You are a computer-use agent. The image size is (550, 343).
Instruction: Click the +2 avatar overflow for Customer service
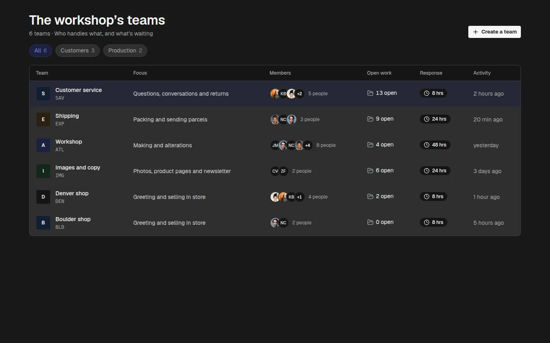point(299,94)
